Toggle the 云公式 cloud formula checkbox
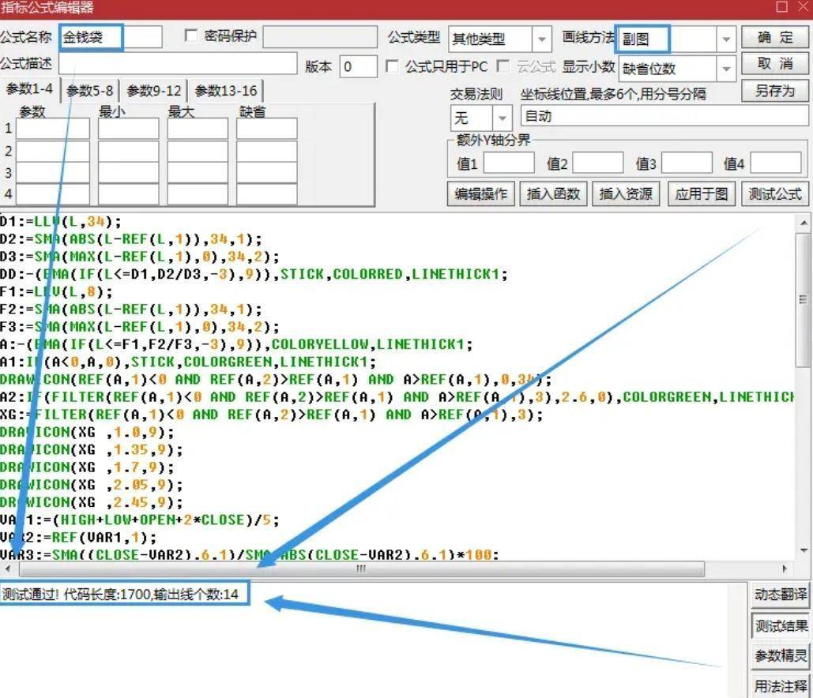 (x=502, y=66)
